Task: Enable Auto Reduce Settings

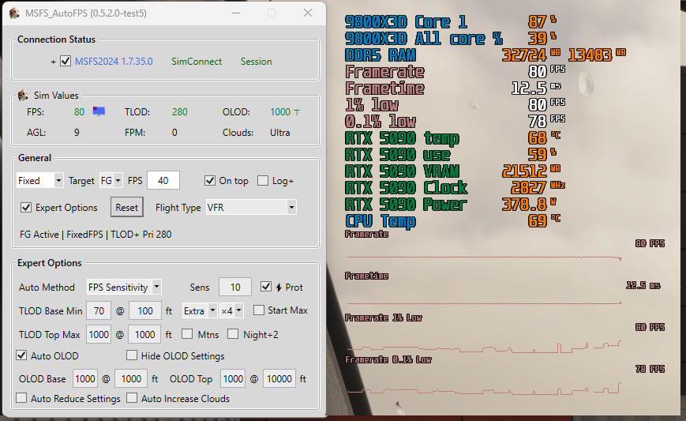Action: point(21,398)
